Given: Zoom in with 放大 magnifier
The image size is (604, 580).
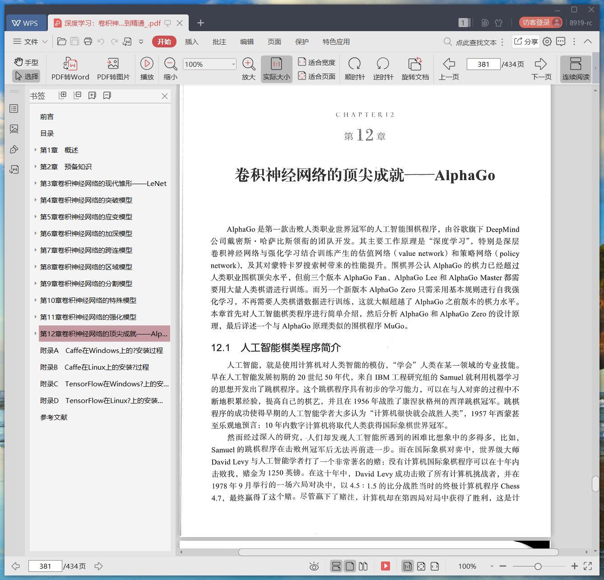Looking at the screenshot, I should coord(249,69).
